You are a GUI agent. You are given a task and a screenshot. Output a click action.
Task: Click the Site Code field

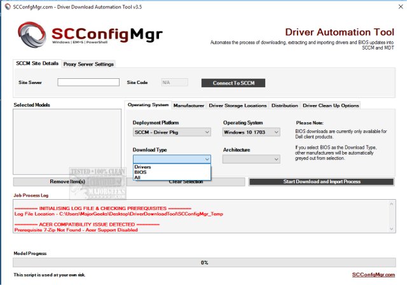coord(175,83)
